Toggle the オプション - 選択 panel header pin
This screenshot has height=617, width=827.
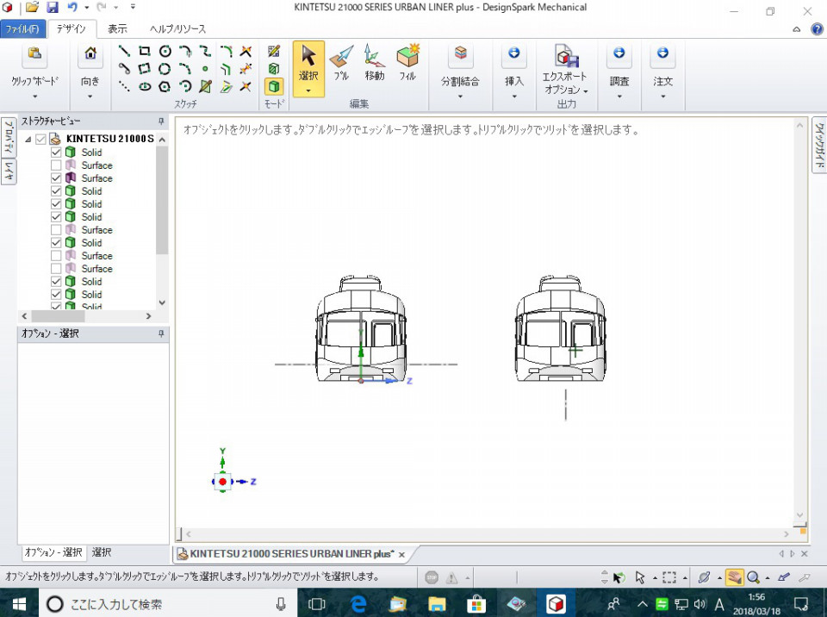[x=161, y=333]
